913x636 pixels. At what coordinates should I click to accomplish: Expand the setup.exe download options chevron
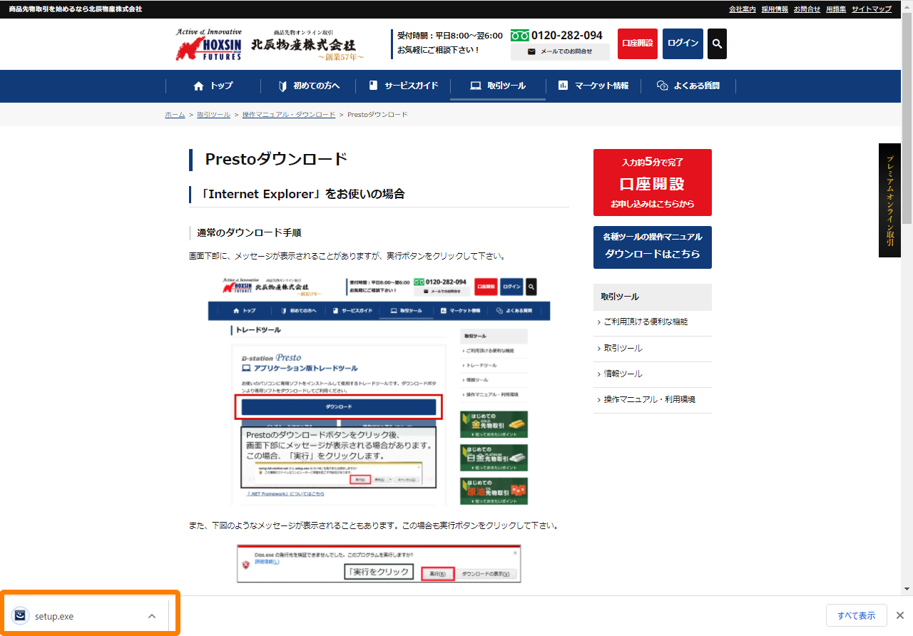(151, 616)
